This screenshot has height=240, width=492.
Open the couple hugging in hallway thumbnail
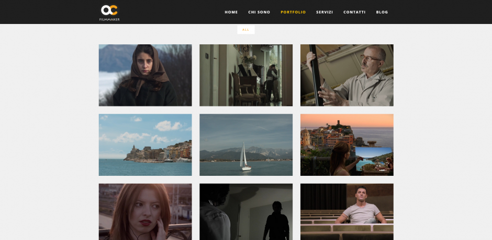(x=246, y=75)
